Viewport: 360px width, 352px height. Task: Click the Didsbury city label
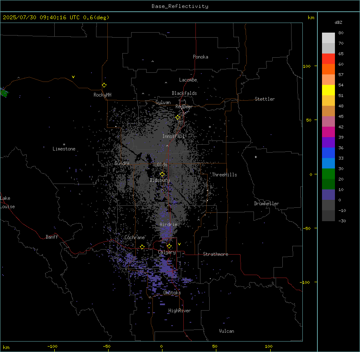click(160, 180)
